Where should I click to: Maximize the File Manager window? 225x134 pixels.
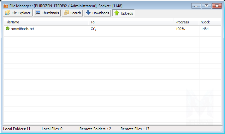click(206, 6)
